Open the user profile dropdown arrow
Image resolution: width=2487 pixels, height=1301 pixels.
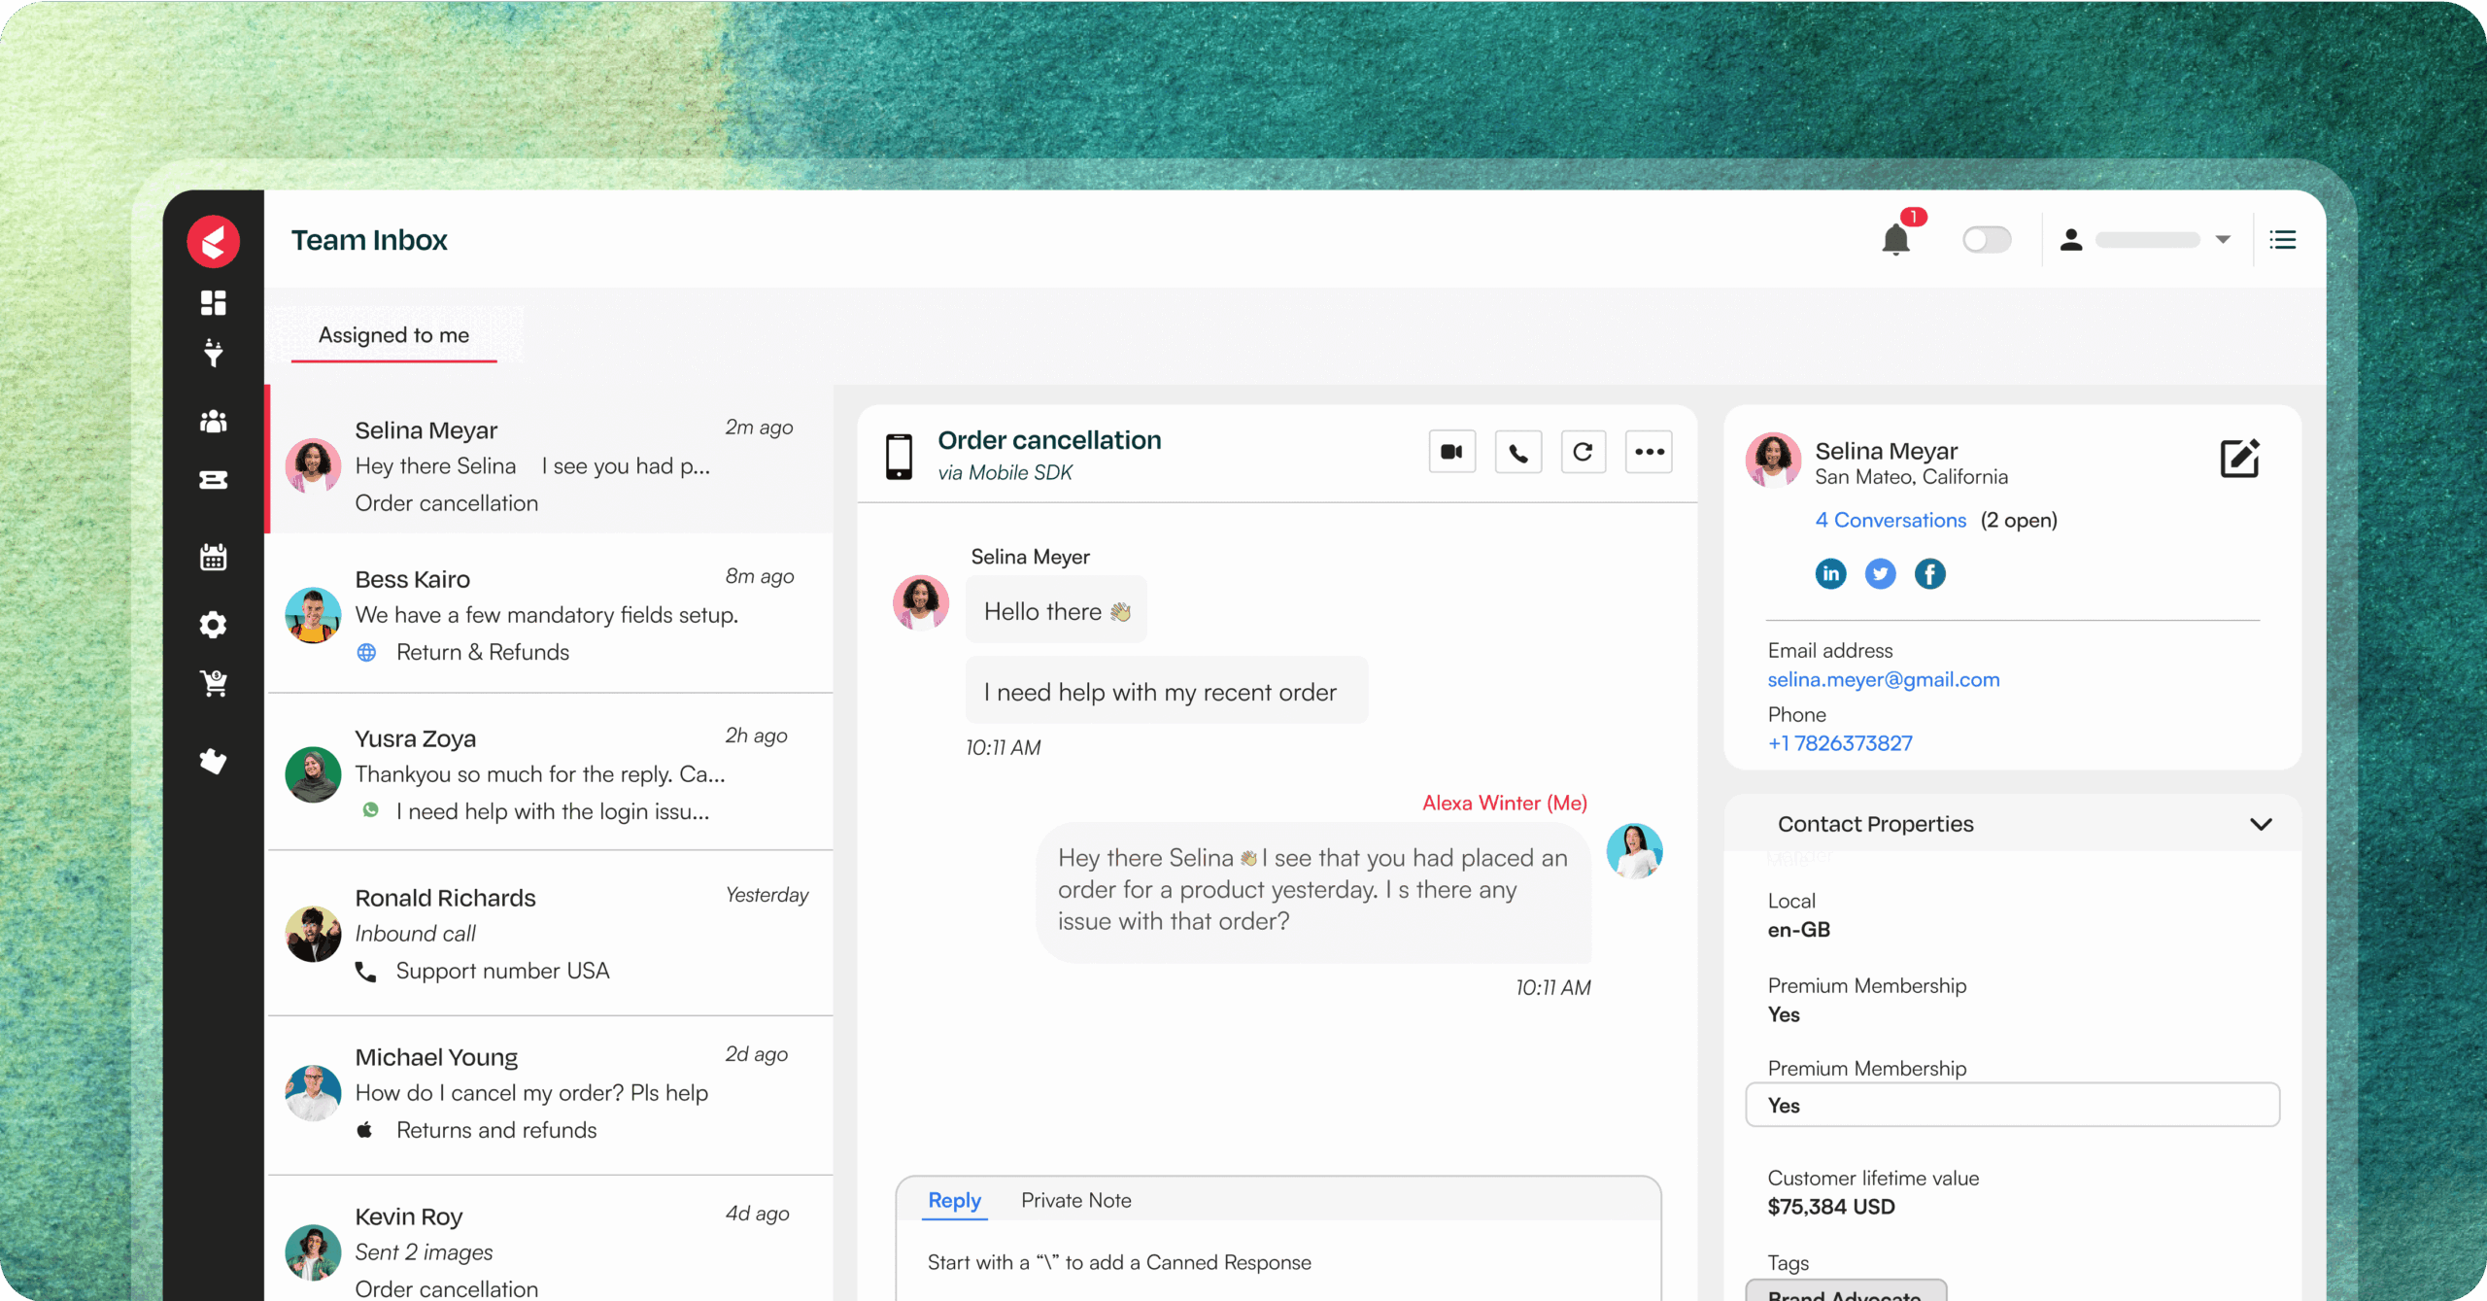point(2223,240)
